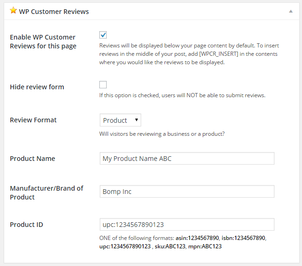The width and height of the screenshot is (302, 266).
Task: Click the Review Format label
Action: 33,120
